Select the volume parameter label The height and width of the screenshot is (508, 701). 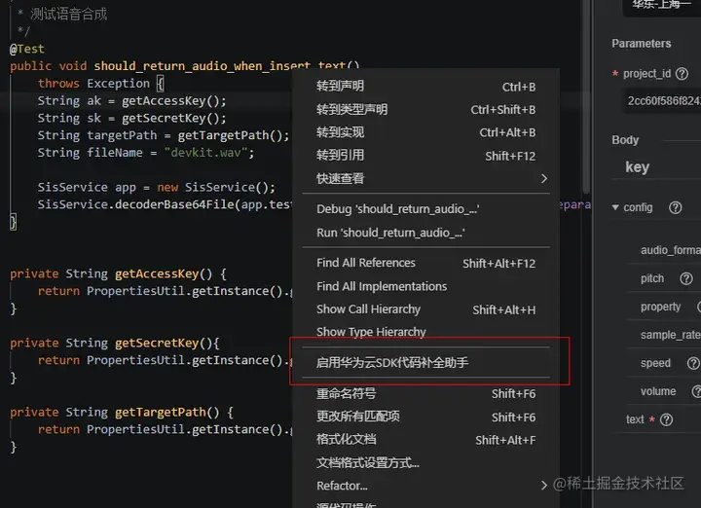[657, 391]
